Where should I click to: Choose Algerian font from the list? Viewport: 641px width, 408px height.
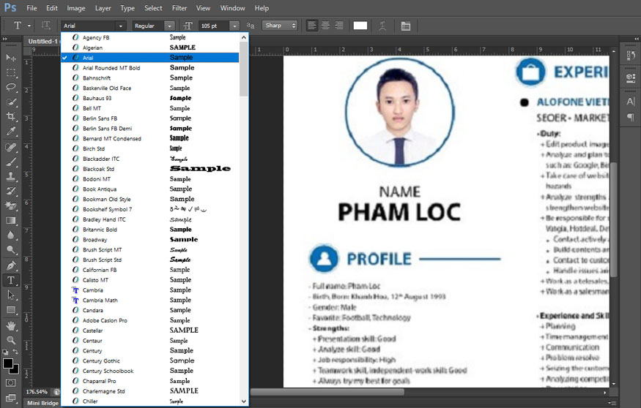150,48
